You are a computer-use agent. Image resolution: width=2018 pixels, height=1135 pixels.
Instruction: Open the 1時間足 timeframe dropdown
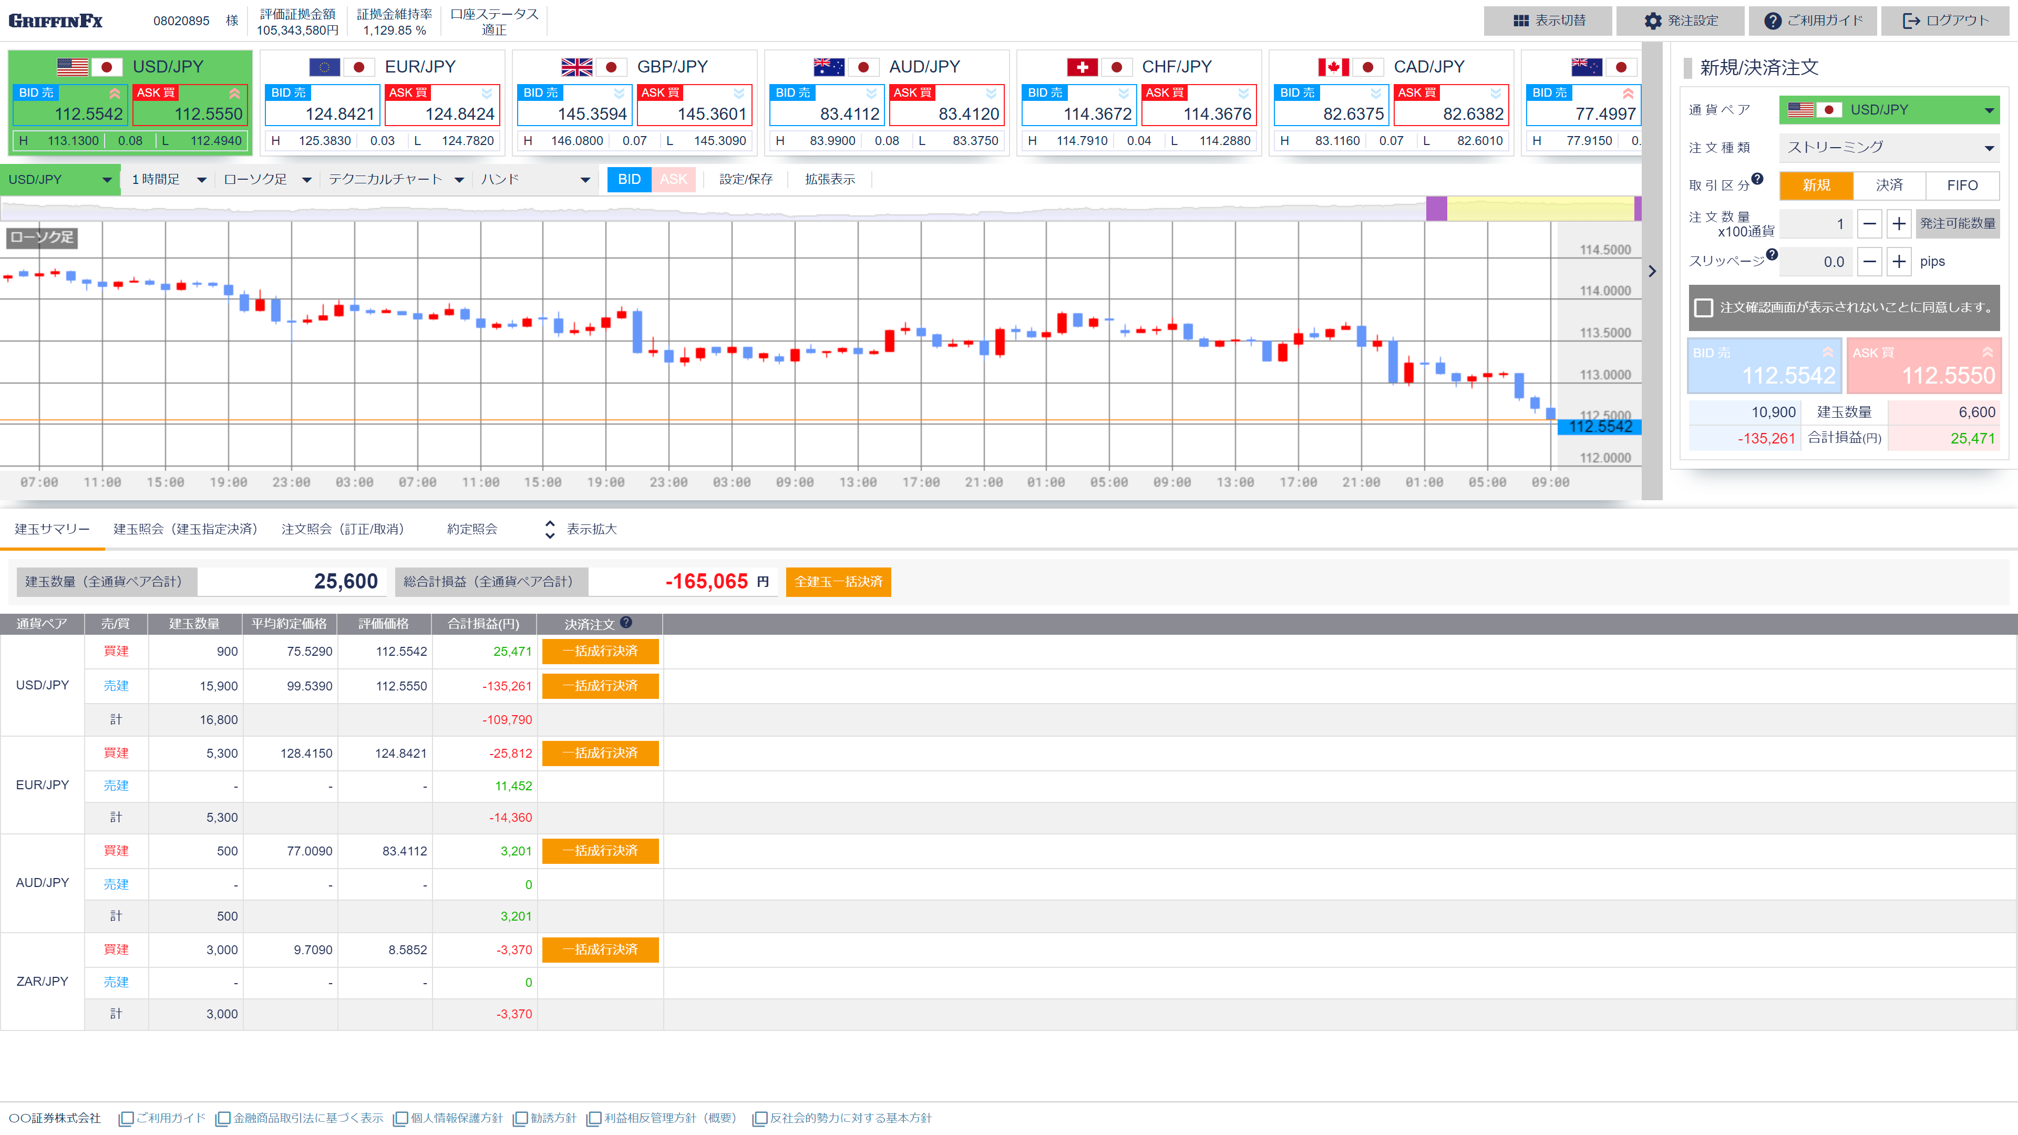click(x=168, y=179)
